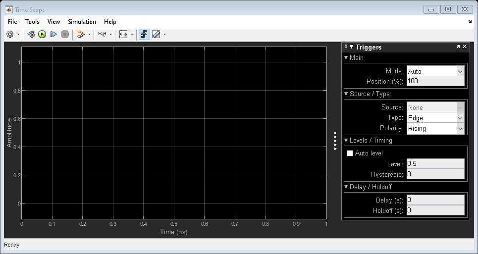Collapse the Levels / Timing section
Image resolution: width=478 pixels, height=254 pixels.
(346, 141)
